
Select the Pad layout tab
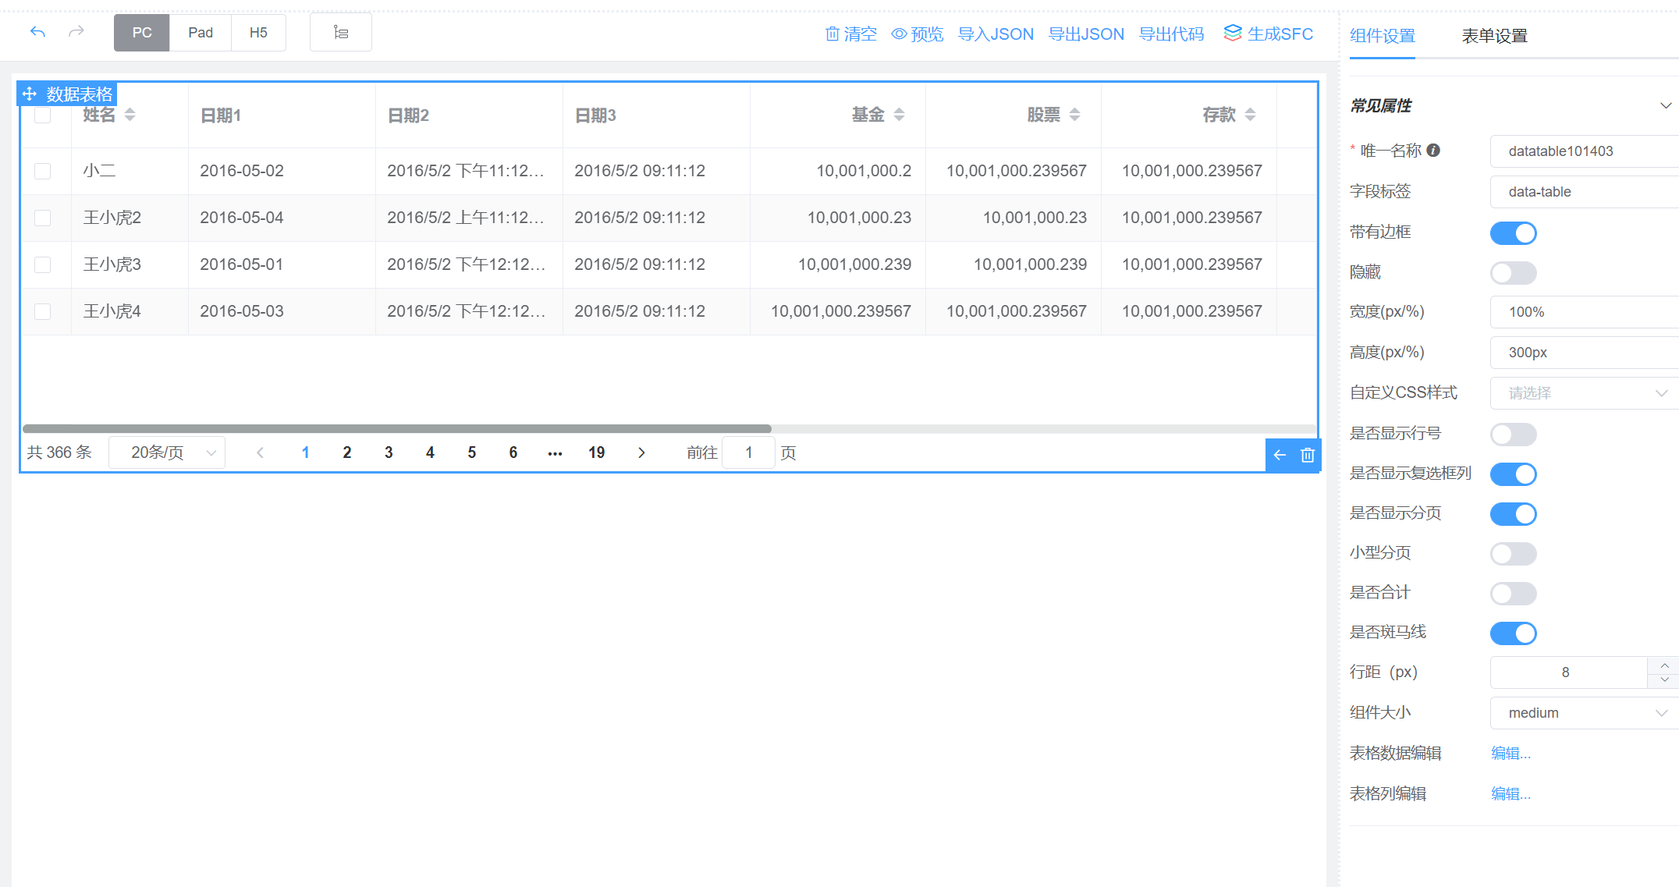pos(201,33)
